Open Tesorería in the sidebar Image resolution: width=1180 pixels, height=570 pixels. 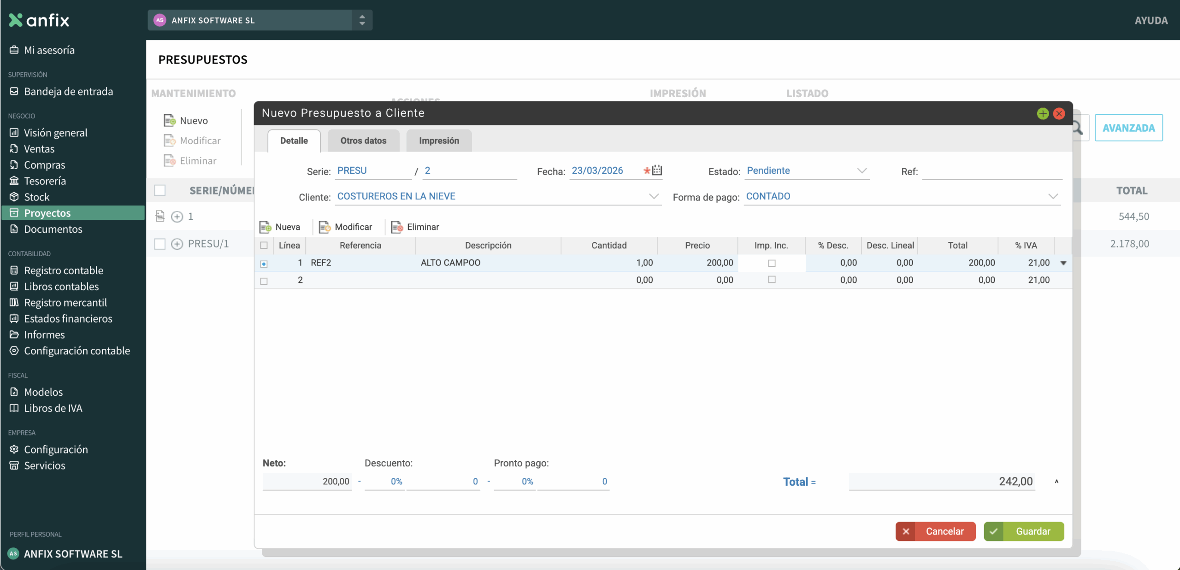[x=45, y=181]
